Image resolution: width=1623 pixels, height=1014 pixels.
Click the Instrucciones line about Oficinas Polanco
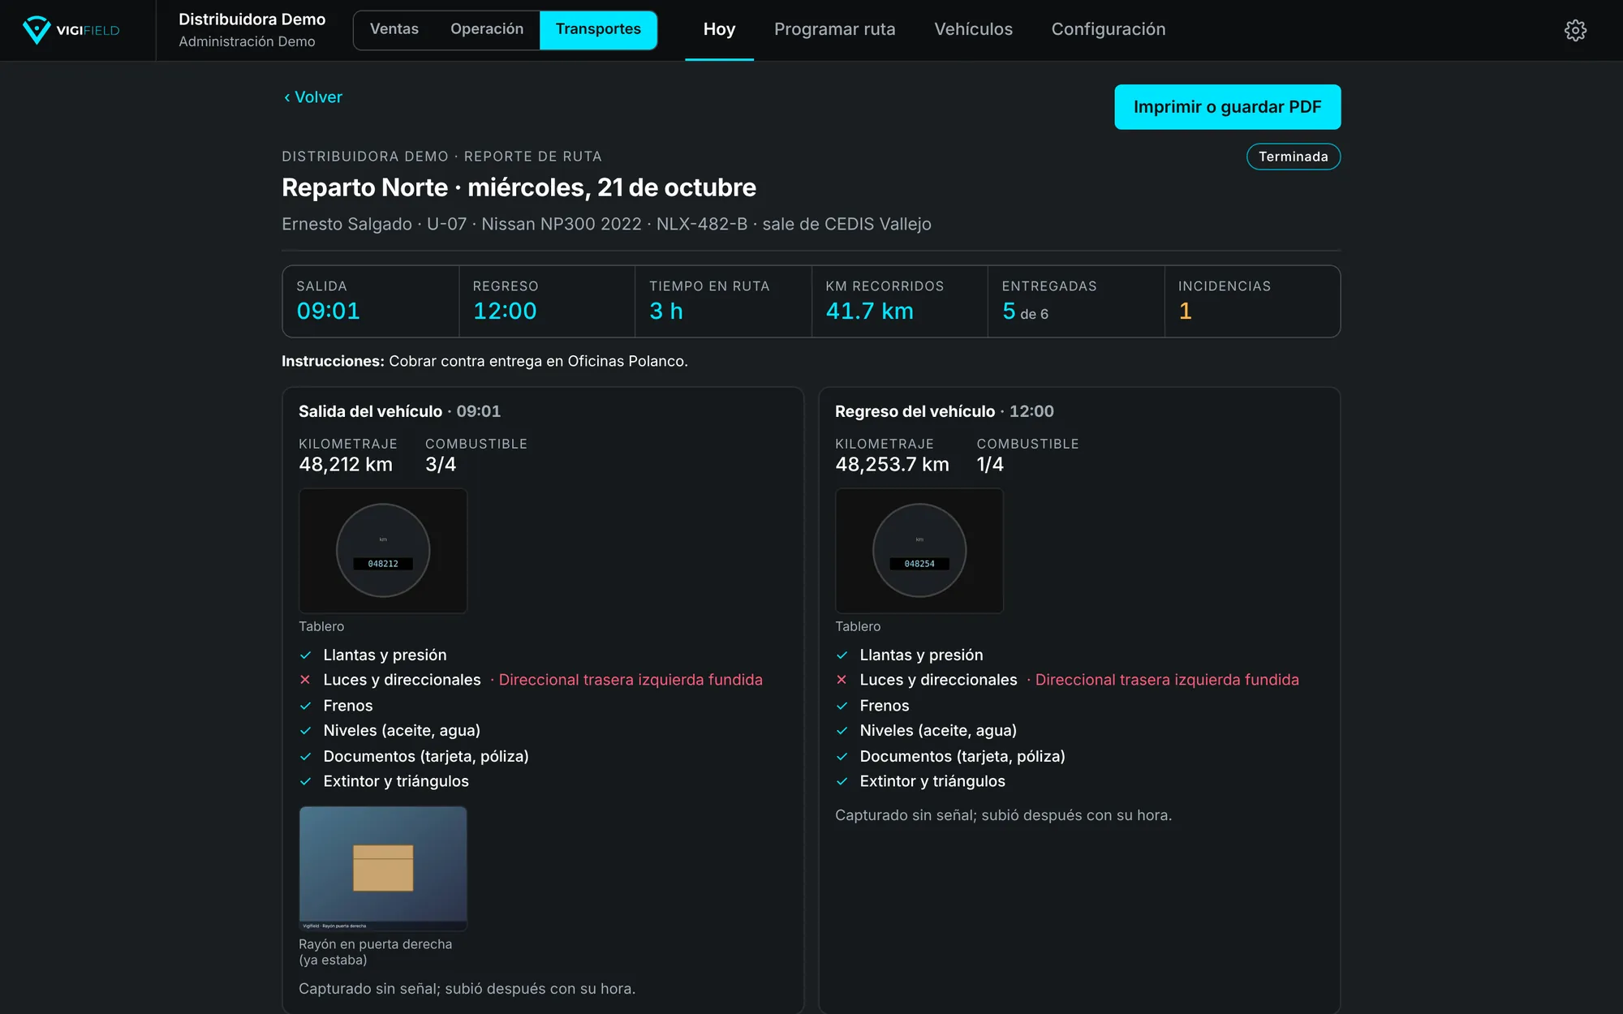point(484,361)
